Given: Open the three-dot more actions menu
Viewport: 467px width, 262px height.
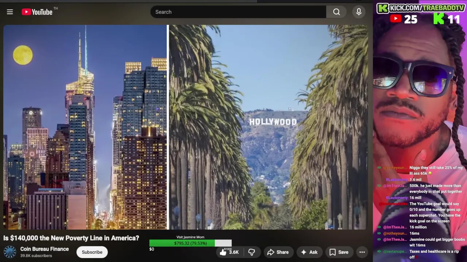Looking at the screenshot, I should tap(362, 252).
